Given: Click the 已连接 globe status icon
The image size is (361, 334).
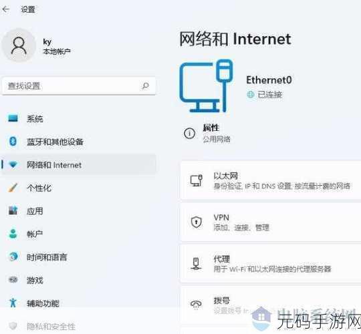Looking at the screenshot, I should (x=251, y=94).
